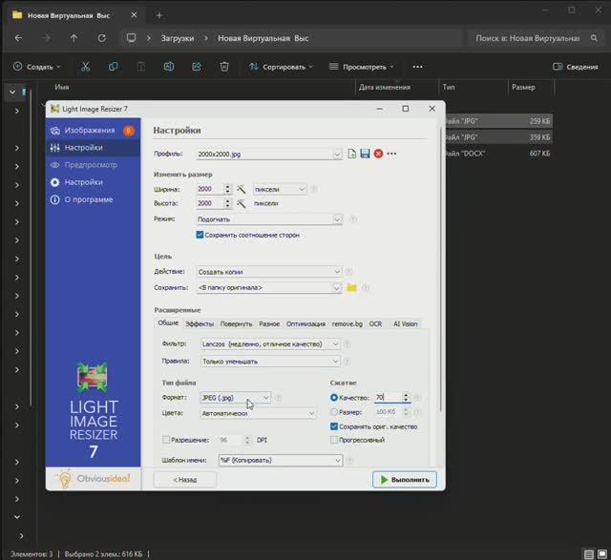The width and height of the screenshot is (611, 560).
Task: Click the Выполнить button
Action: [405, 480]
